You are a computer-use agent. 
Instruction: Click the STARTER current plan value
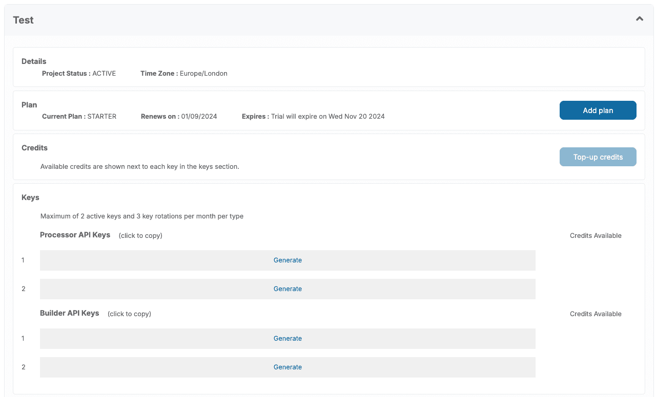(102, 117)
